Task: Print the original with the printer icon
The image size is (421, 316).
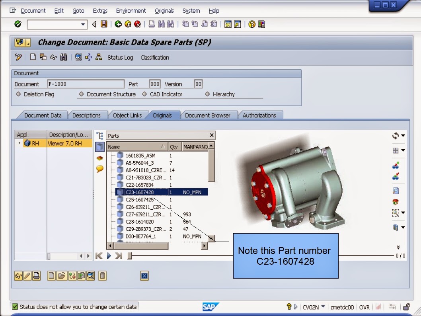Action: coord(36,276)
